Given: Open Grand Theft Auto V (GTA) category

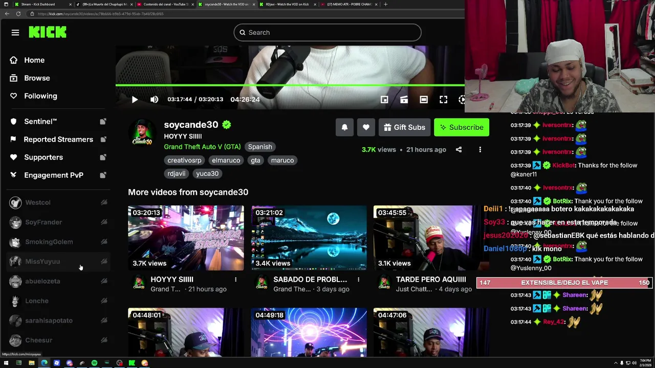Looking at the screenshot, I should tap(202, 147).
